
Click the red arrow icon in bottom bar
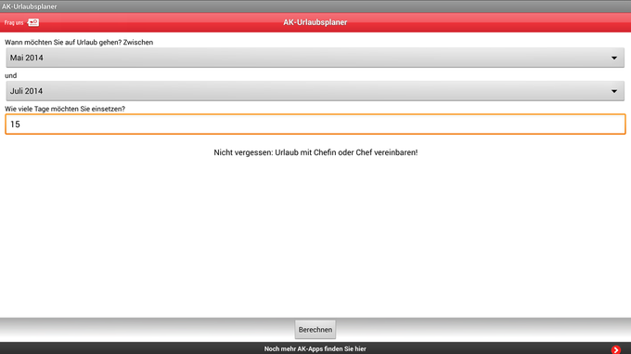click(x=616, y=349)
